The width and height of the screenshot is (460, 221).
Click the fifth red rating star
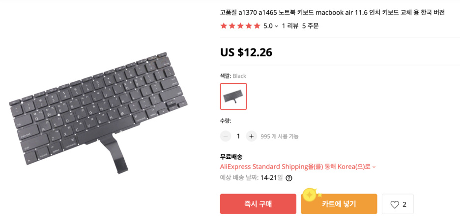257,26
